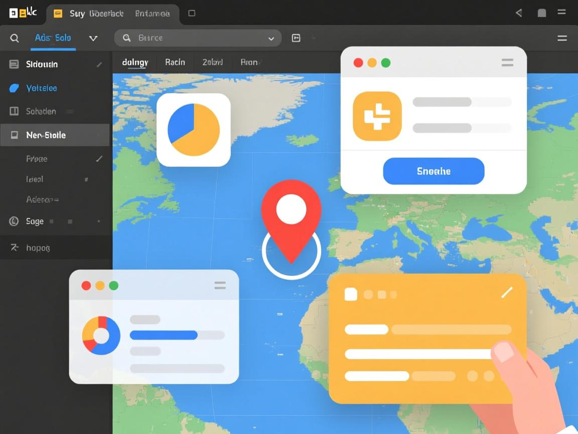
Task: Click the Sidoudn sidebar panel icon
Action: (14, 64)
